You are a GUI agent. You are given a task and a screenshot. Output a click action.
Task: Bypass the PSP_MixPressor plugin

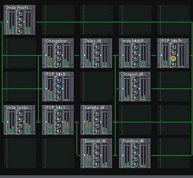click(x=173, y=53)
